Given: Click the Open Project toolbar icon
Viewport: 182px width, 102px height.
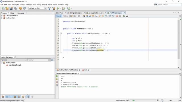Looking at the screenshot, I should (x=11, y=8).
